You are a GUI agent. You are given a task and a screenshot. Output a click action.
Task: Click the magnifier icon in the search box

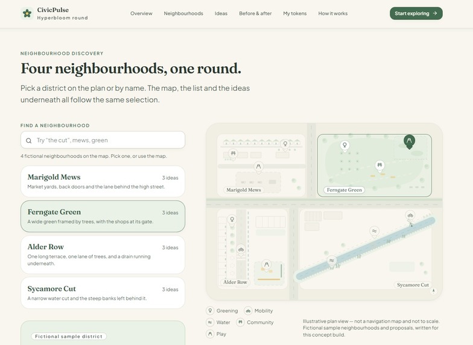coord(29,141)
